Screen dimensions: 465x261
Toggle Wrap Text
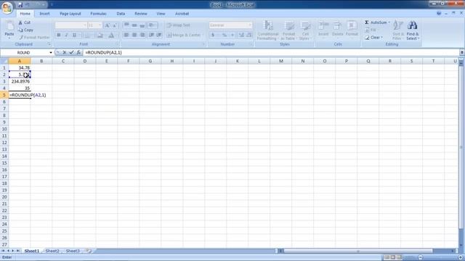[179, 25]
